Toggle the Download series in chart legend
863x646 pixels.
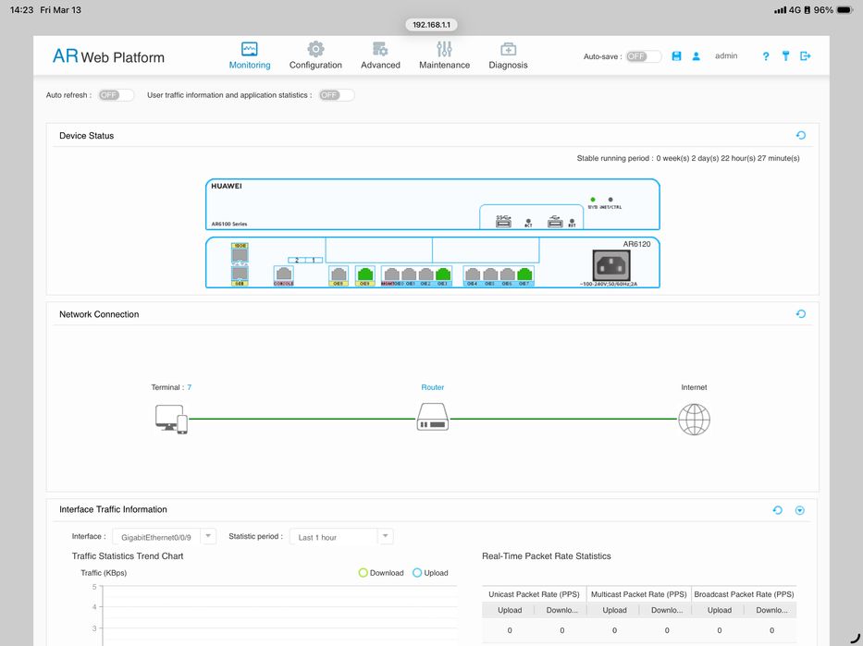381,573
